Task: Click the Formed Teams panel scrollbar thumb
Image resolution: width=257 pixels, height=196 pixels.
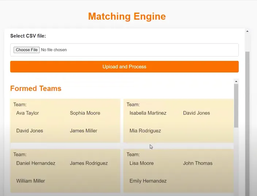Action: click(236, 105)
